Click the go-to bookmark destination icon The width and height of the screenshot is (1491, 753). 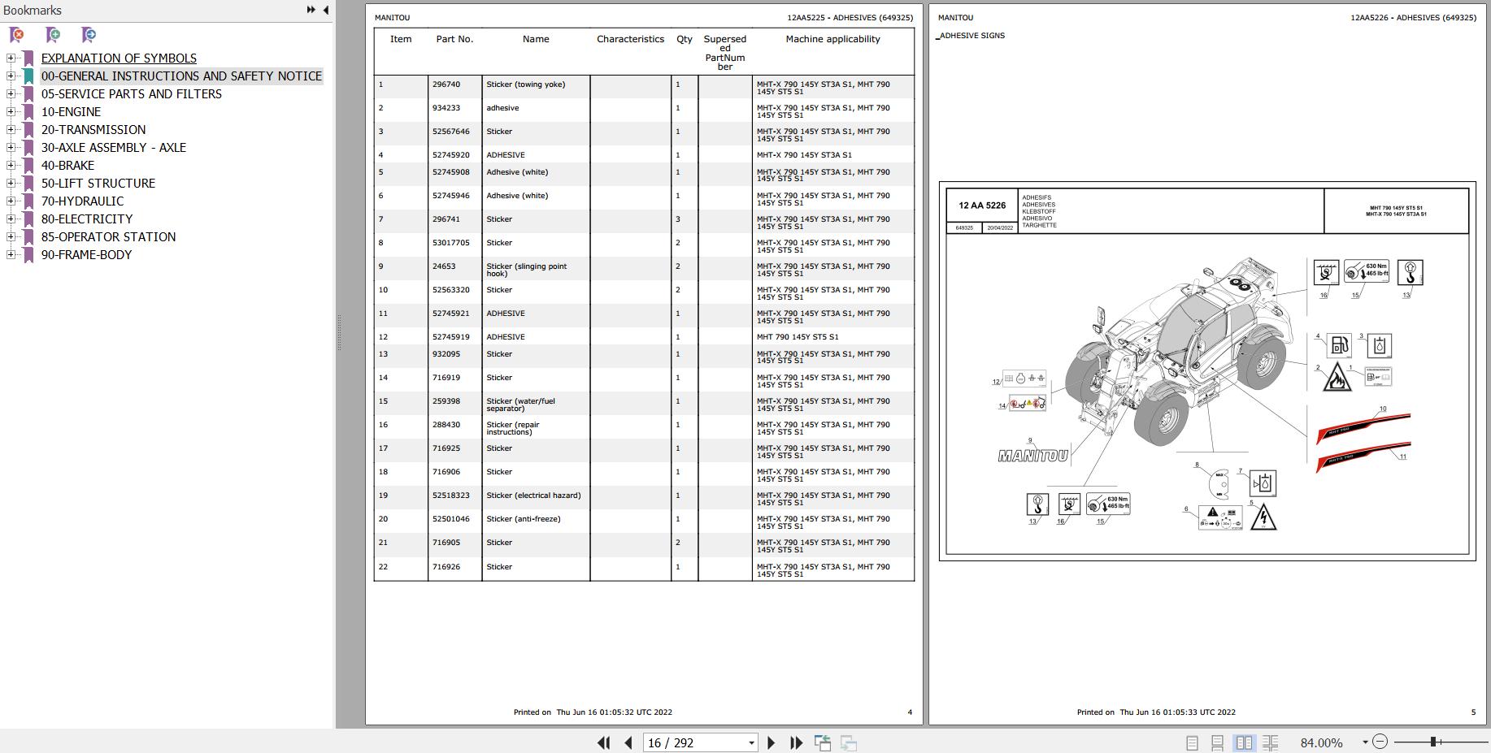pyautogui.click(x=89, y=35)
